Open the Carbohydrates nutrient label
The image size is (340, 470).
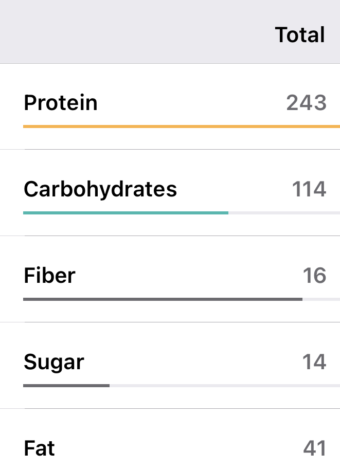100,189
